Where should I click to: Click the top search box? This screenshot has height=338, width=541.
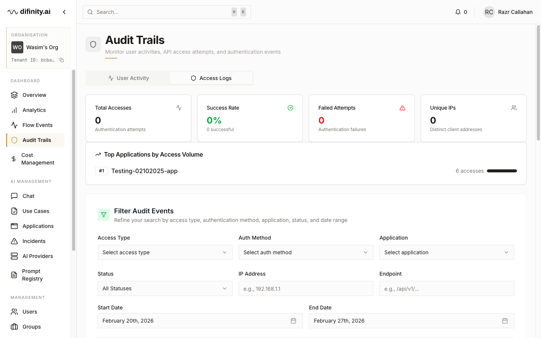pos(167,12)
